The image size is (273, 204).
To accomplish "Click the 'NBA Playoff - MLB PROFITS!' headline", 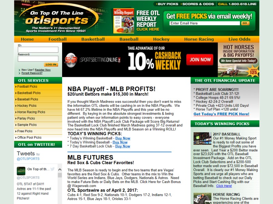I will [x=111, y=89].
